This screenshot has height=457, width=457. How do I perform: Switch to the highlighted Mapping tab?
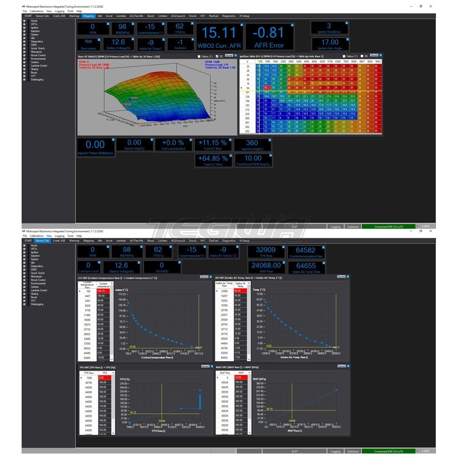(89, 16)
